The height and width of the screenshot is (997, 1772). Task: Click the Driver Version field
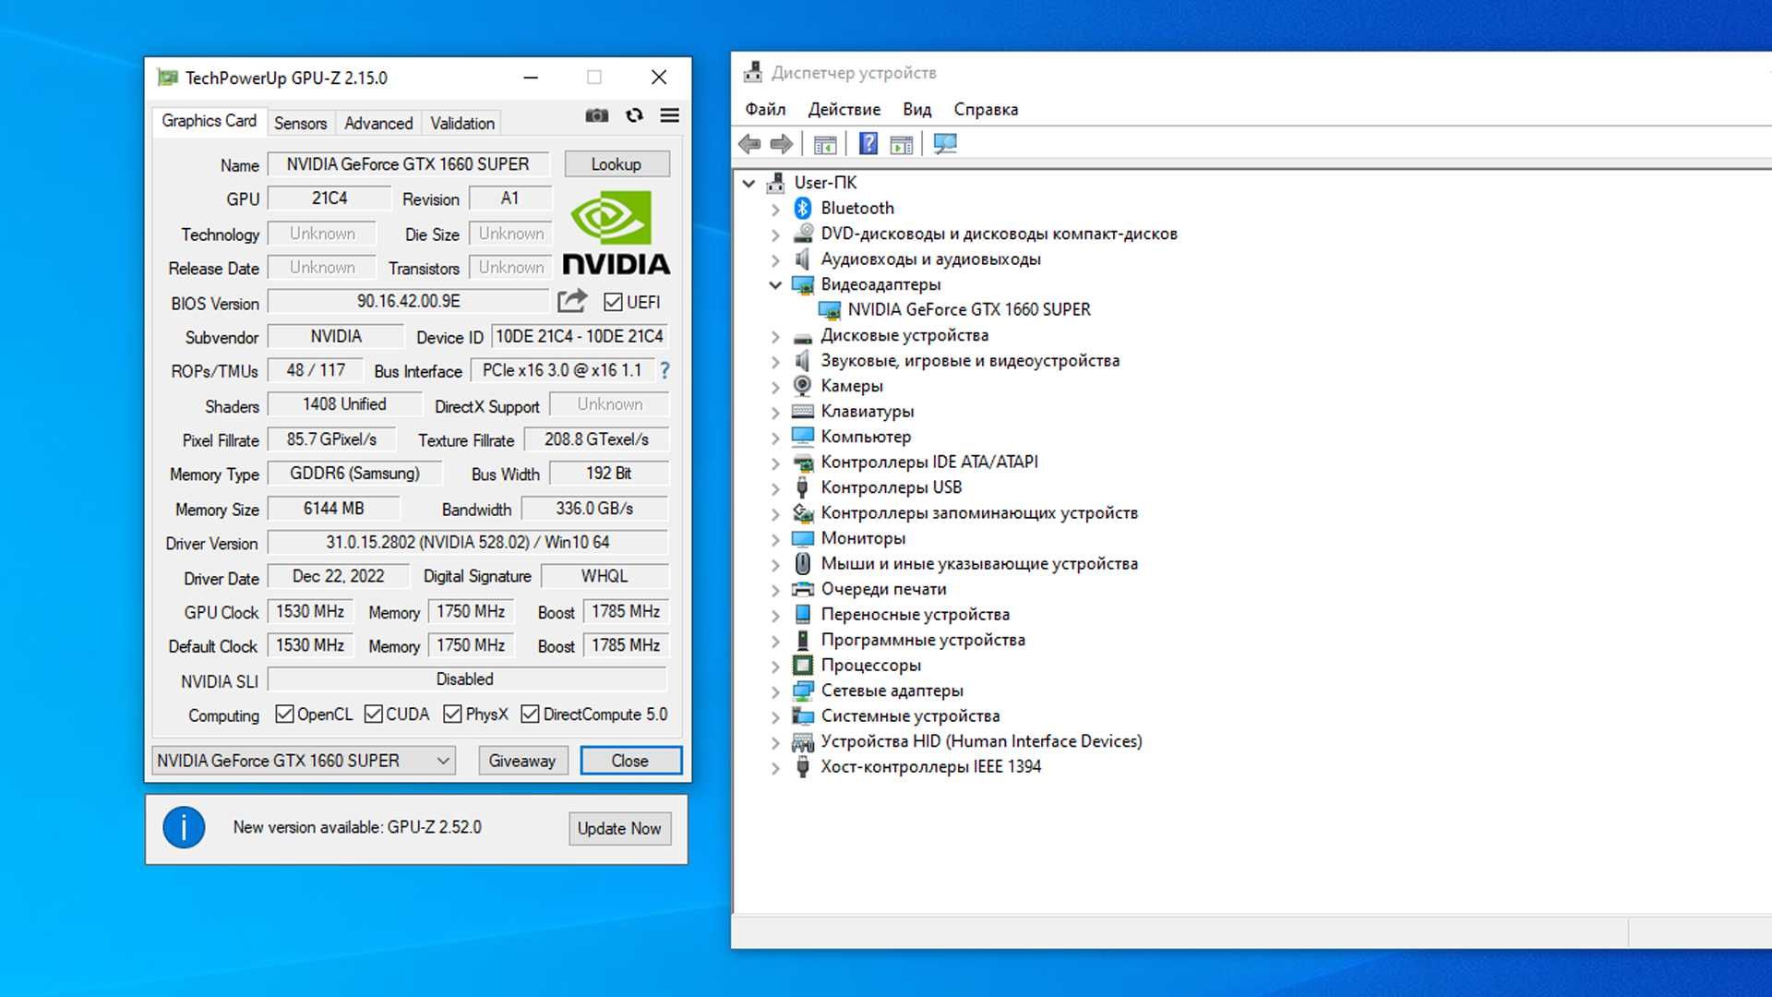[467, 543]
